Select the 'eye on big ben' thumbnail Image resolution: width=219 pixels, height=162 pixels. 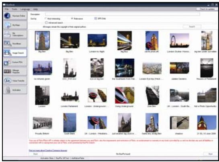click(97, 68)
